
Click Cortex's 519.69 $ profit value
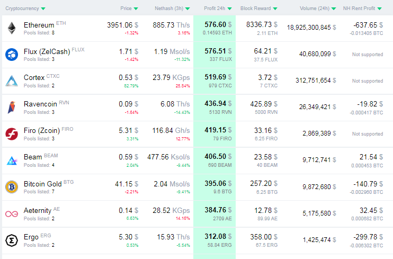(x=218, y=77)
